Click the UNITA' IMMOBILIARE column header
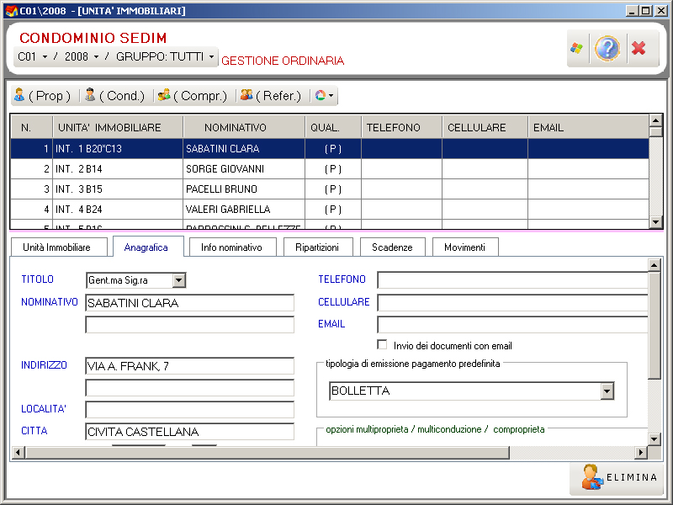The width and height of the screenshot is (673, 505). pos(118,127)
